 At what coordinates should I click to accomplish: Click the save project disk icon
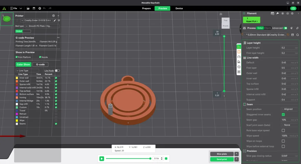[34, 8]
